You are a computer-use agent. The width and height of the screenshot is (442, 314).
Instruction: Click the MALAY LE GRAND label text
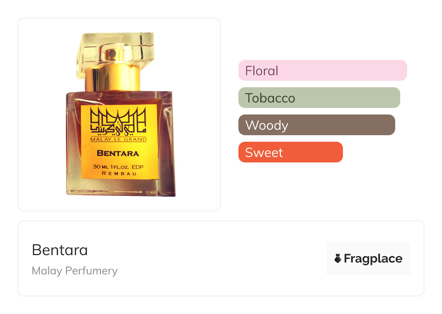point(118,139)
